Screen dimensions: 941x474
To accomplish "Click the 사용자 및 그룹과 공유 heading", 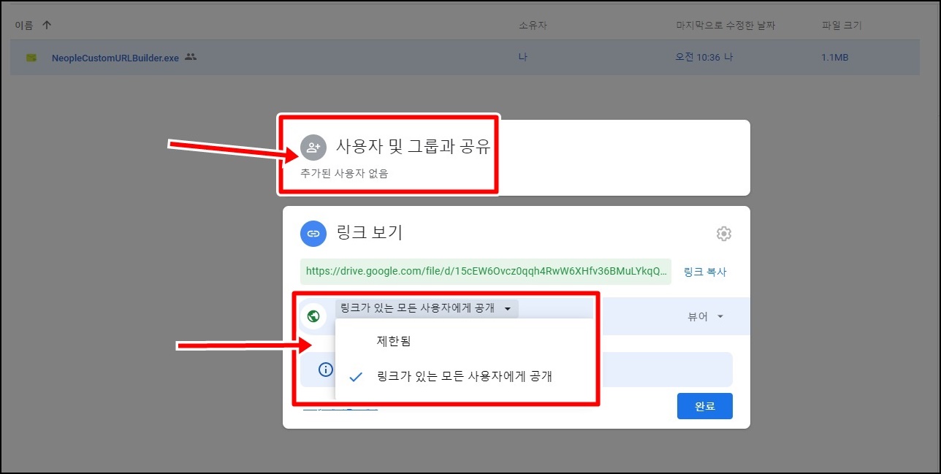I will tap(413, 146).
